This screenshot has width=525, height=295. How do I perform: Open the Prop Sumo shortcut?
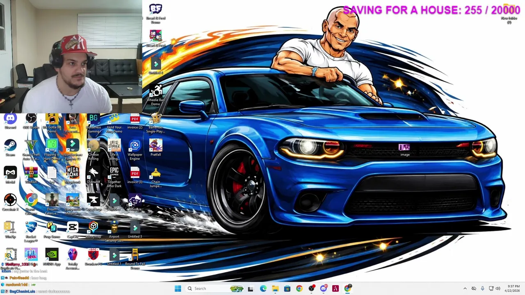click(x=52, y=230)
